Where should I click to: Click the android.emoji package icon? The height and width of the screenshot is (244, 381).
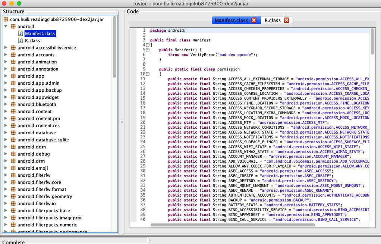click(x=13, y=168)
